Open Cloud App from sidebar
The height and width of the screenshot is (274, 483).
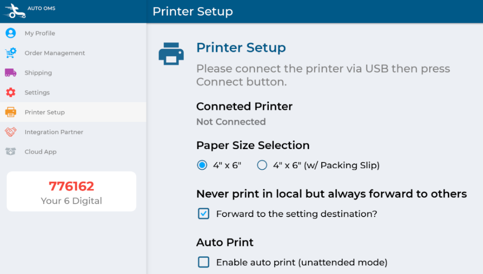pyautogui.click(x=40, y=152)
